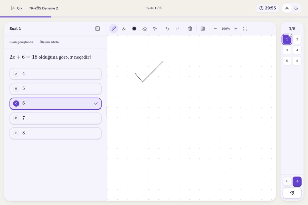Click Sualı genişləndir link
Viewport: 308px width, 205px height.
pyautogui.click(x=22, y=42)
